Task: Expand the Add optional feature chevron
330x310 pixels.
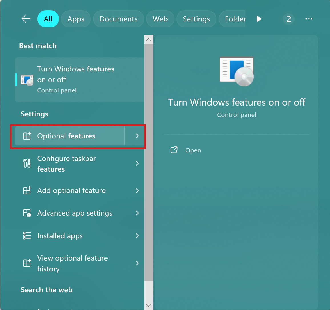Action: click(137, 191)
